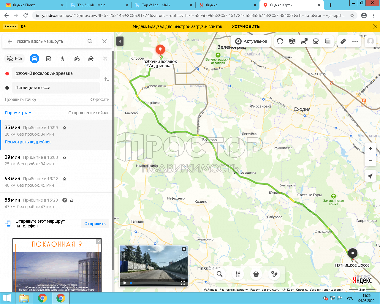The image size is (380, 304).
Task: Open the map layers type selector
Action: point(328,41)
